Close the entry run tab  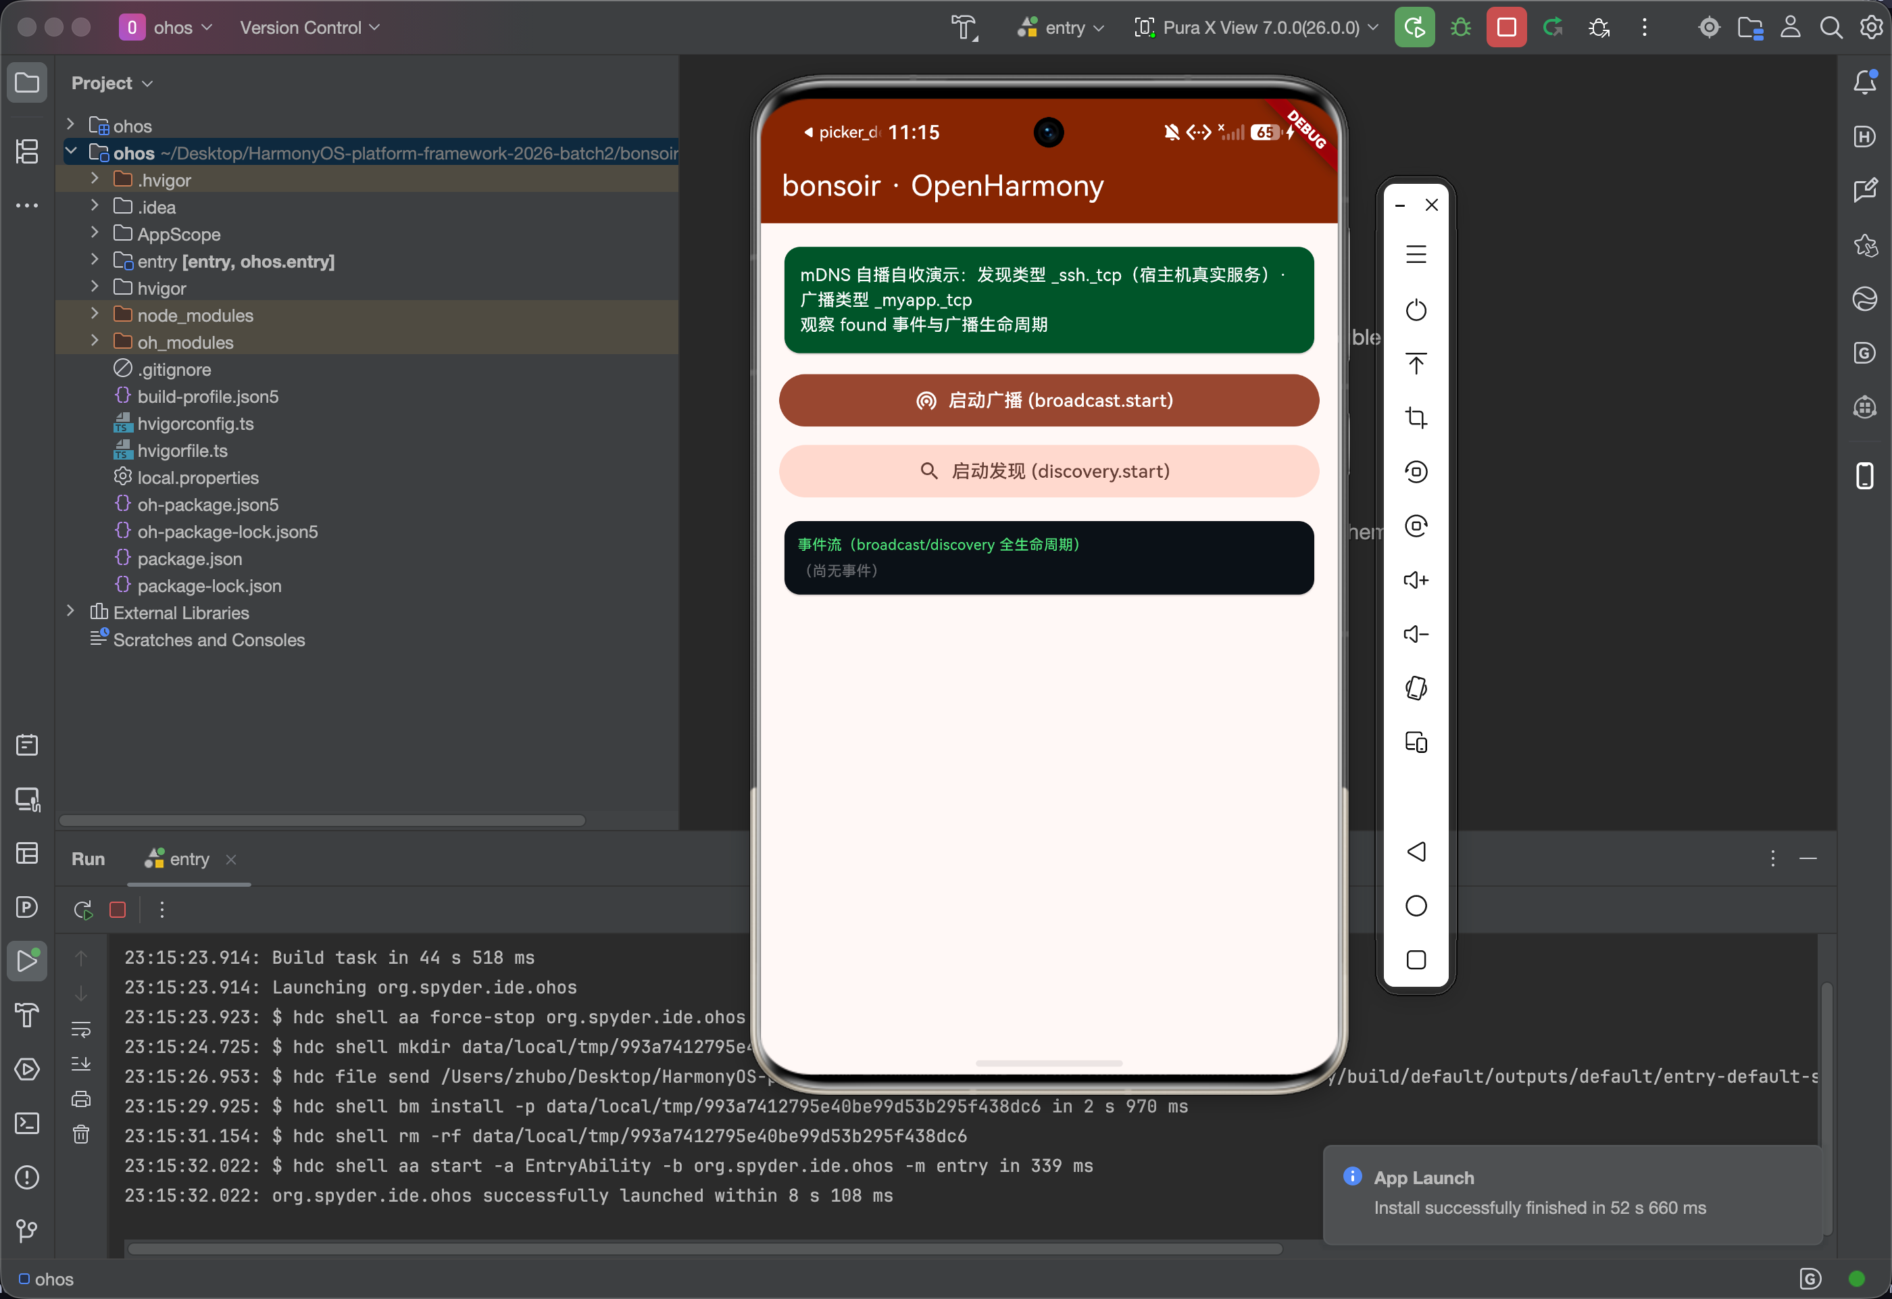tap(231, 859)
